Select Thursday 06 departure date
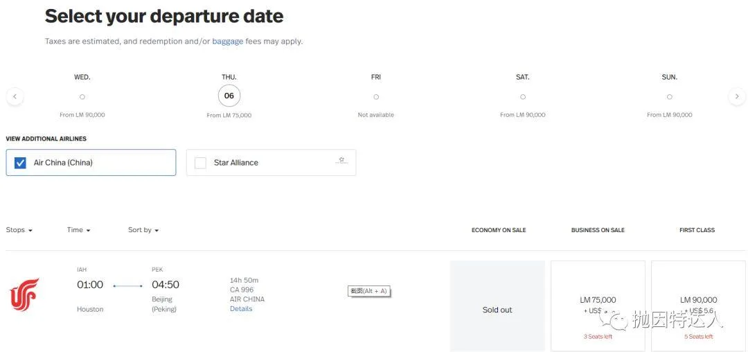748x352 pixels. pos(229,96)
